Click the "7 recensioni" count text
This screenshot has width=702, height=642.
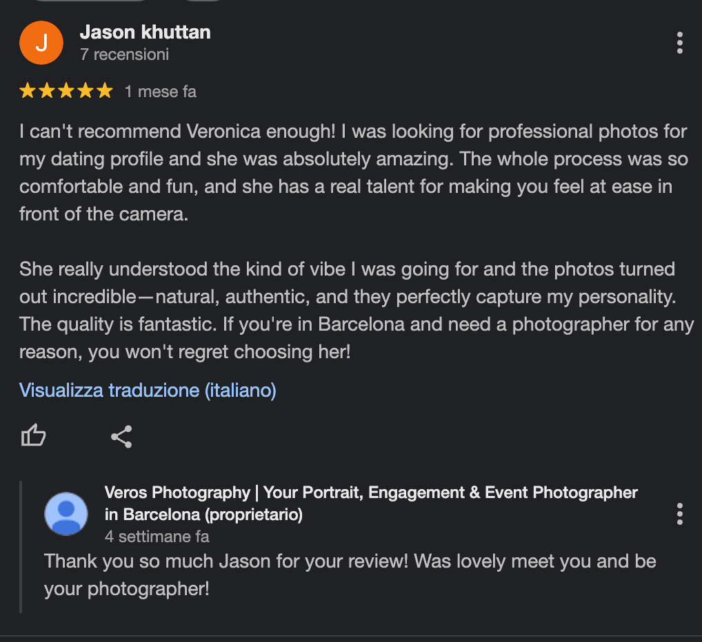(124, 54)
